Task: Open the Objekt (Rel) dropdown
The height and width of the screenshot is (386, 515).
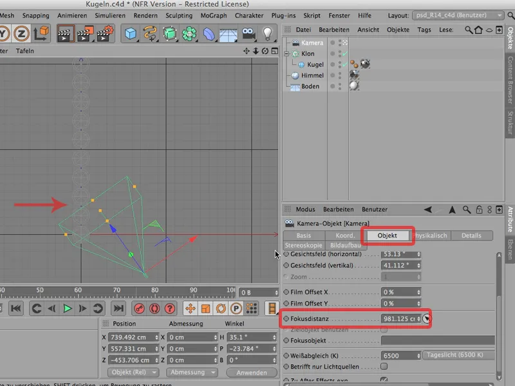Action: point(133,372)
